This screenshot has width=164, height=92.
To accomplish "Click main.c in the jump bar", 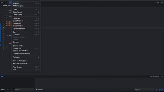I will 5,6.
